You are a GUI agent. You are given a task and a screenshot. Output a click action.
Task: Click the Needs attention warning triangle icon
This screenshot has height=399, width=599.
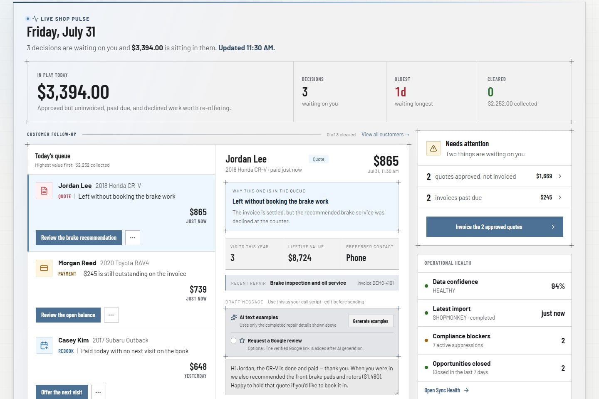click(x=433, y=148)
